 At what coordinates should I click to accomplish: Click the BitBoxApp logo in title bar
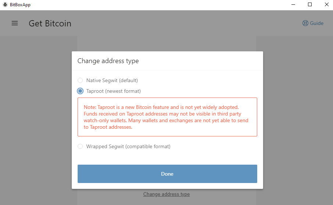pos(5,4)
